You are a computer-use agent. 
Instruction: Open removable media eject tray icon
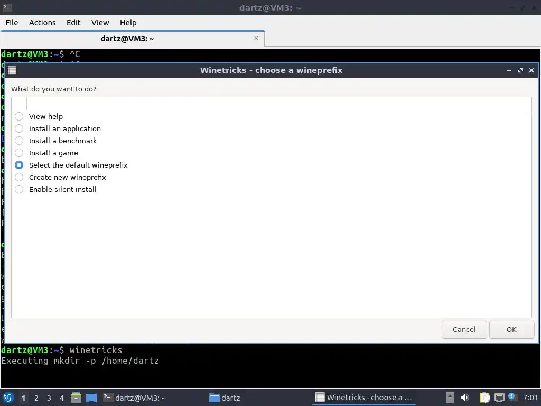tap(450, 398)
